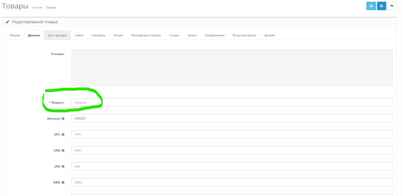Viewport: 402px width, 196px height.
Task: Click the Артикул field containing SM0207
Action: 232,118
